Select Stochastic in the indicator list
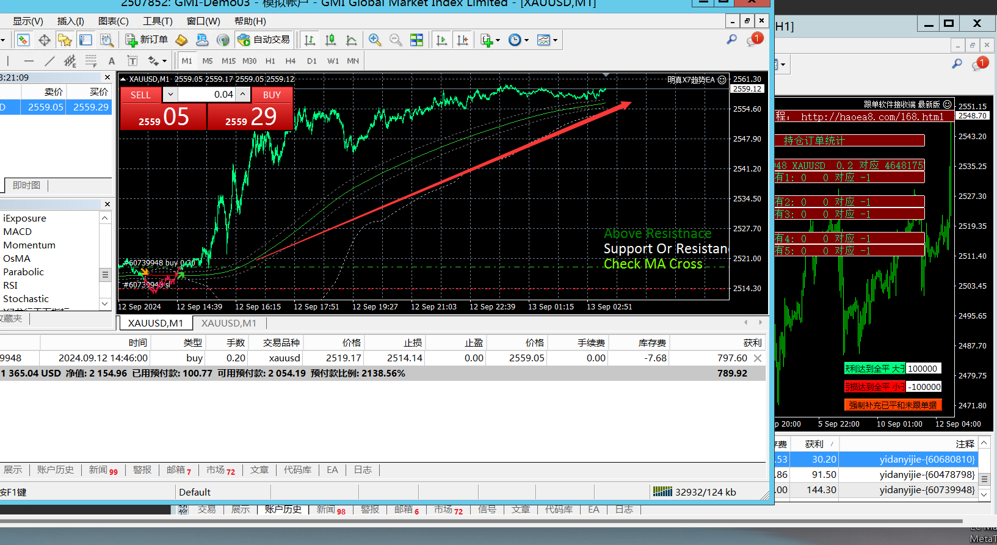Image resolution: width=997 pixels, height=545 pixels. click(26, 299)
